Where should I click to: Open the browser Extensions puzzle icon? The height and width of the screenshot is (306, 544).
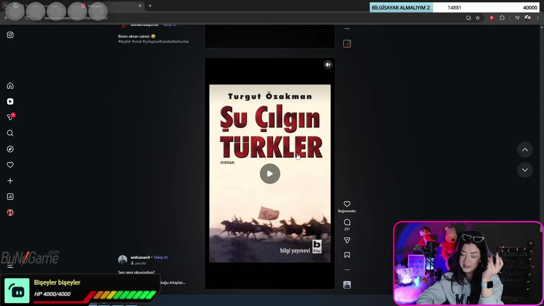coord(502,18)
